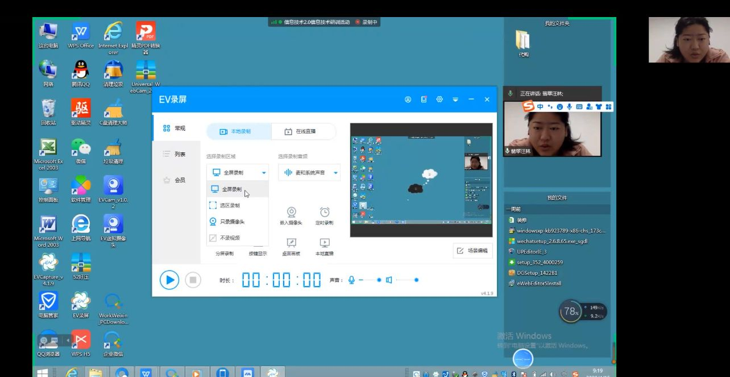Click the phone icon in EV录屏 title bar
Viewport: 730px width, 377px height.
tap(424, 100)
